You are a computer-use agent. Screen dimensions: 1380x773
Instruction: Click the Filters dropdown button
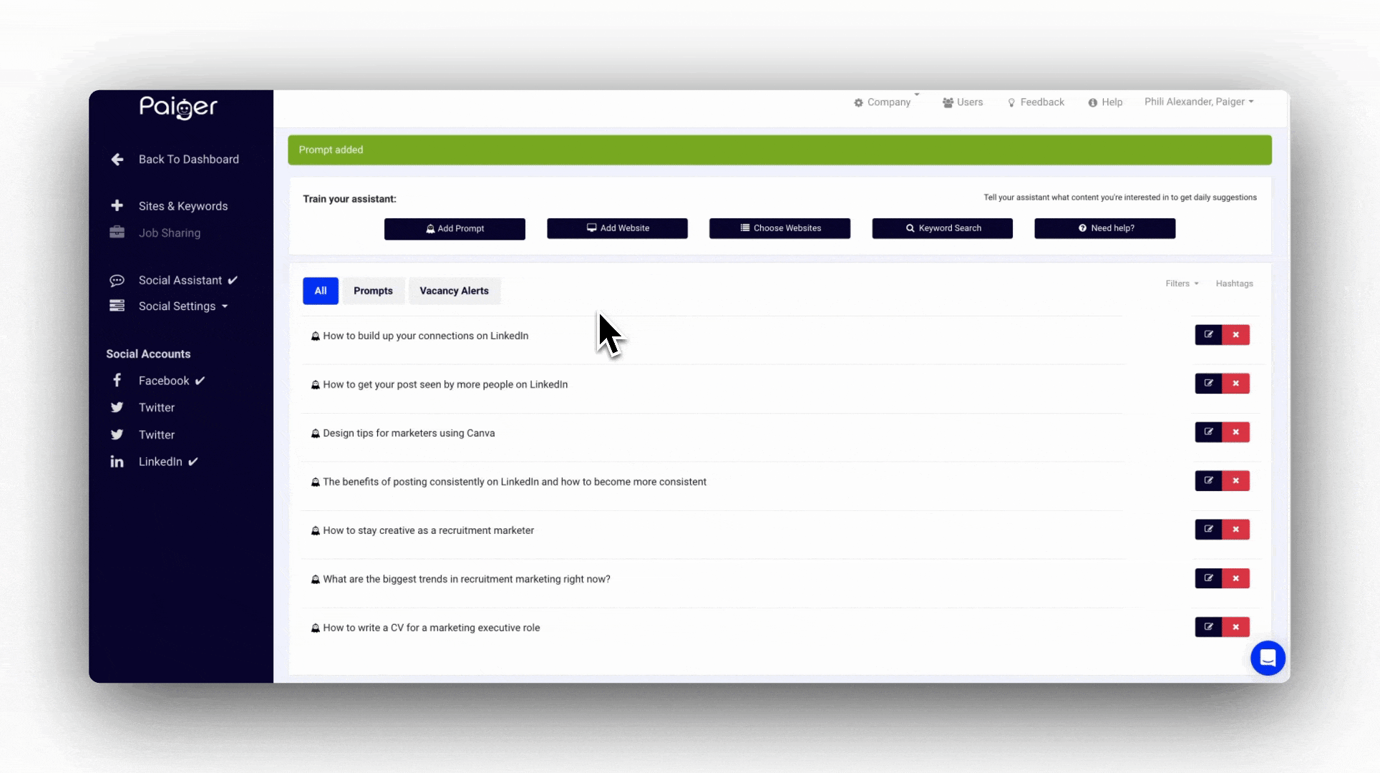[x=1182, y=282]
